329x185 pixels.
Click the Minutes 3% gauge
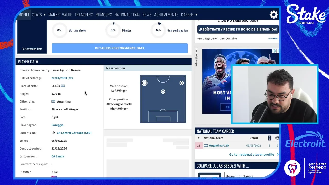113,30
